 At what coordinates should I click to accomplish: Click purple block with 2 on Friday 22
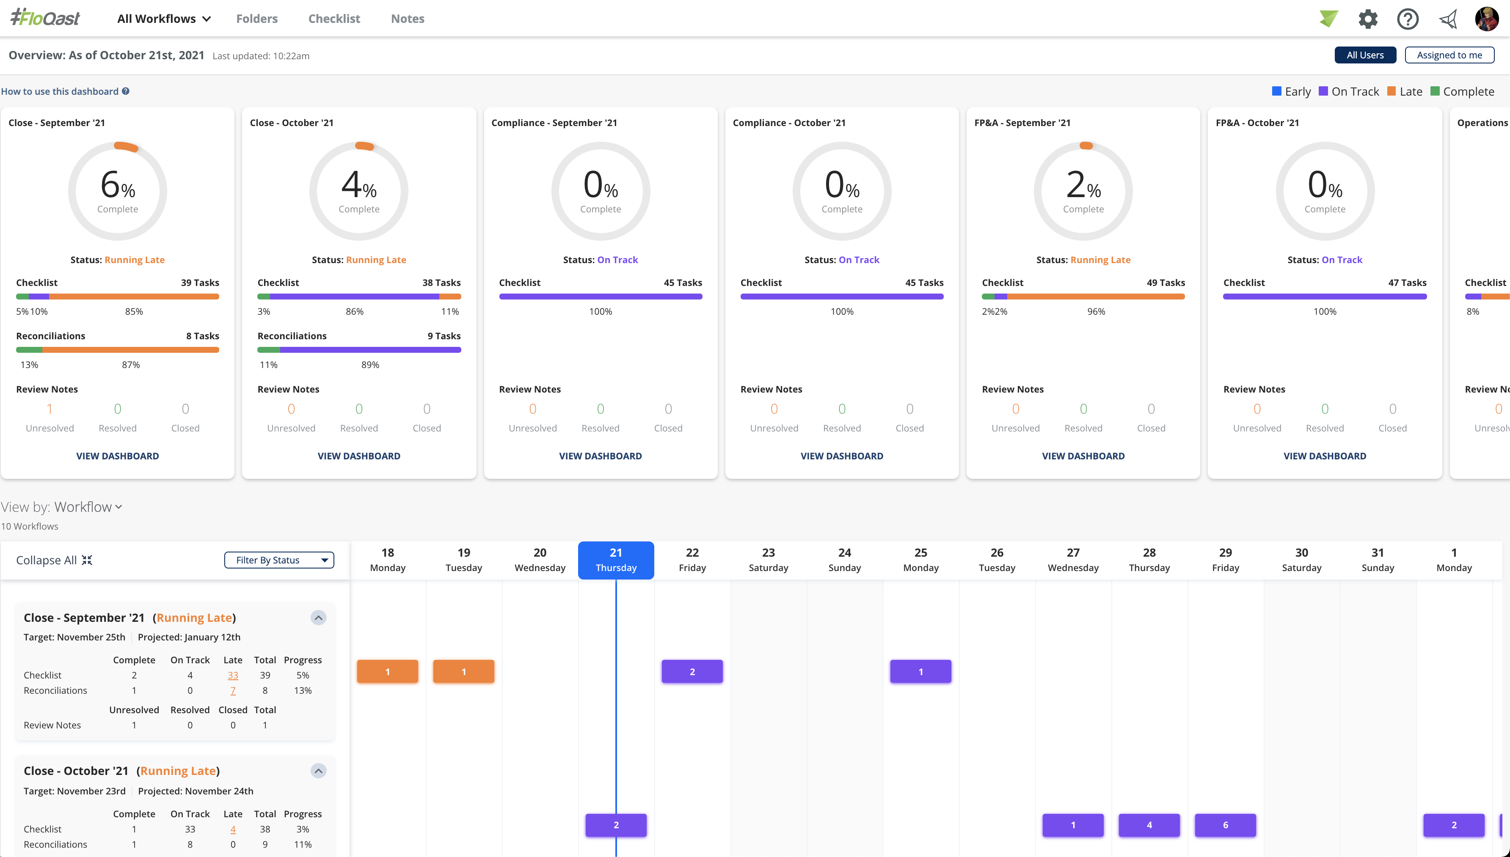point(692,672)
